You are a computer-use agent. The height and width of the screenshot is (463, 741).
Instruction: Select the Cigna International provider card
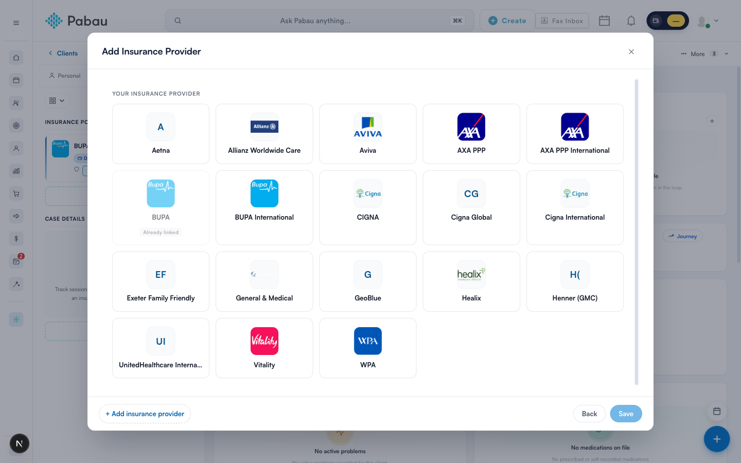575,208
